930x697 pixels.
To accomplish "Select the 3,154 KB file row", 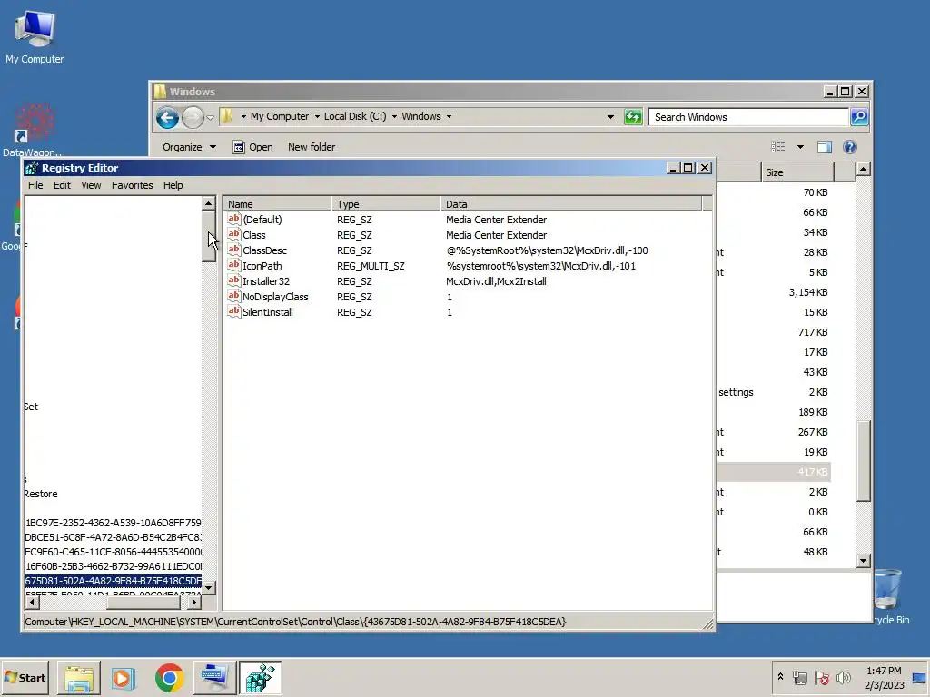I will coord(774,292).
